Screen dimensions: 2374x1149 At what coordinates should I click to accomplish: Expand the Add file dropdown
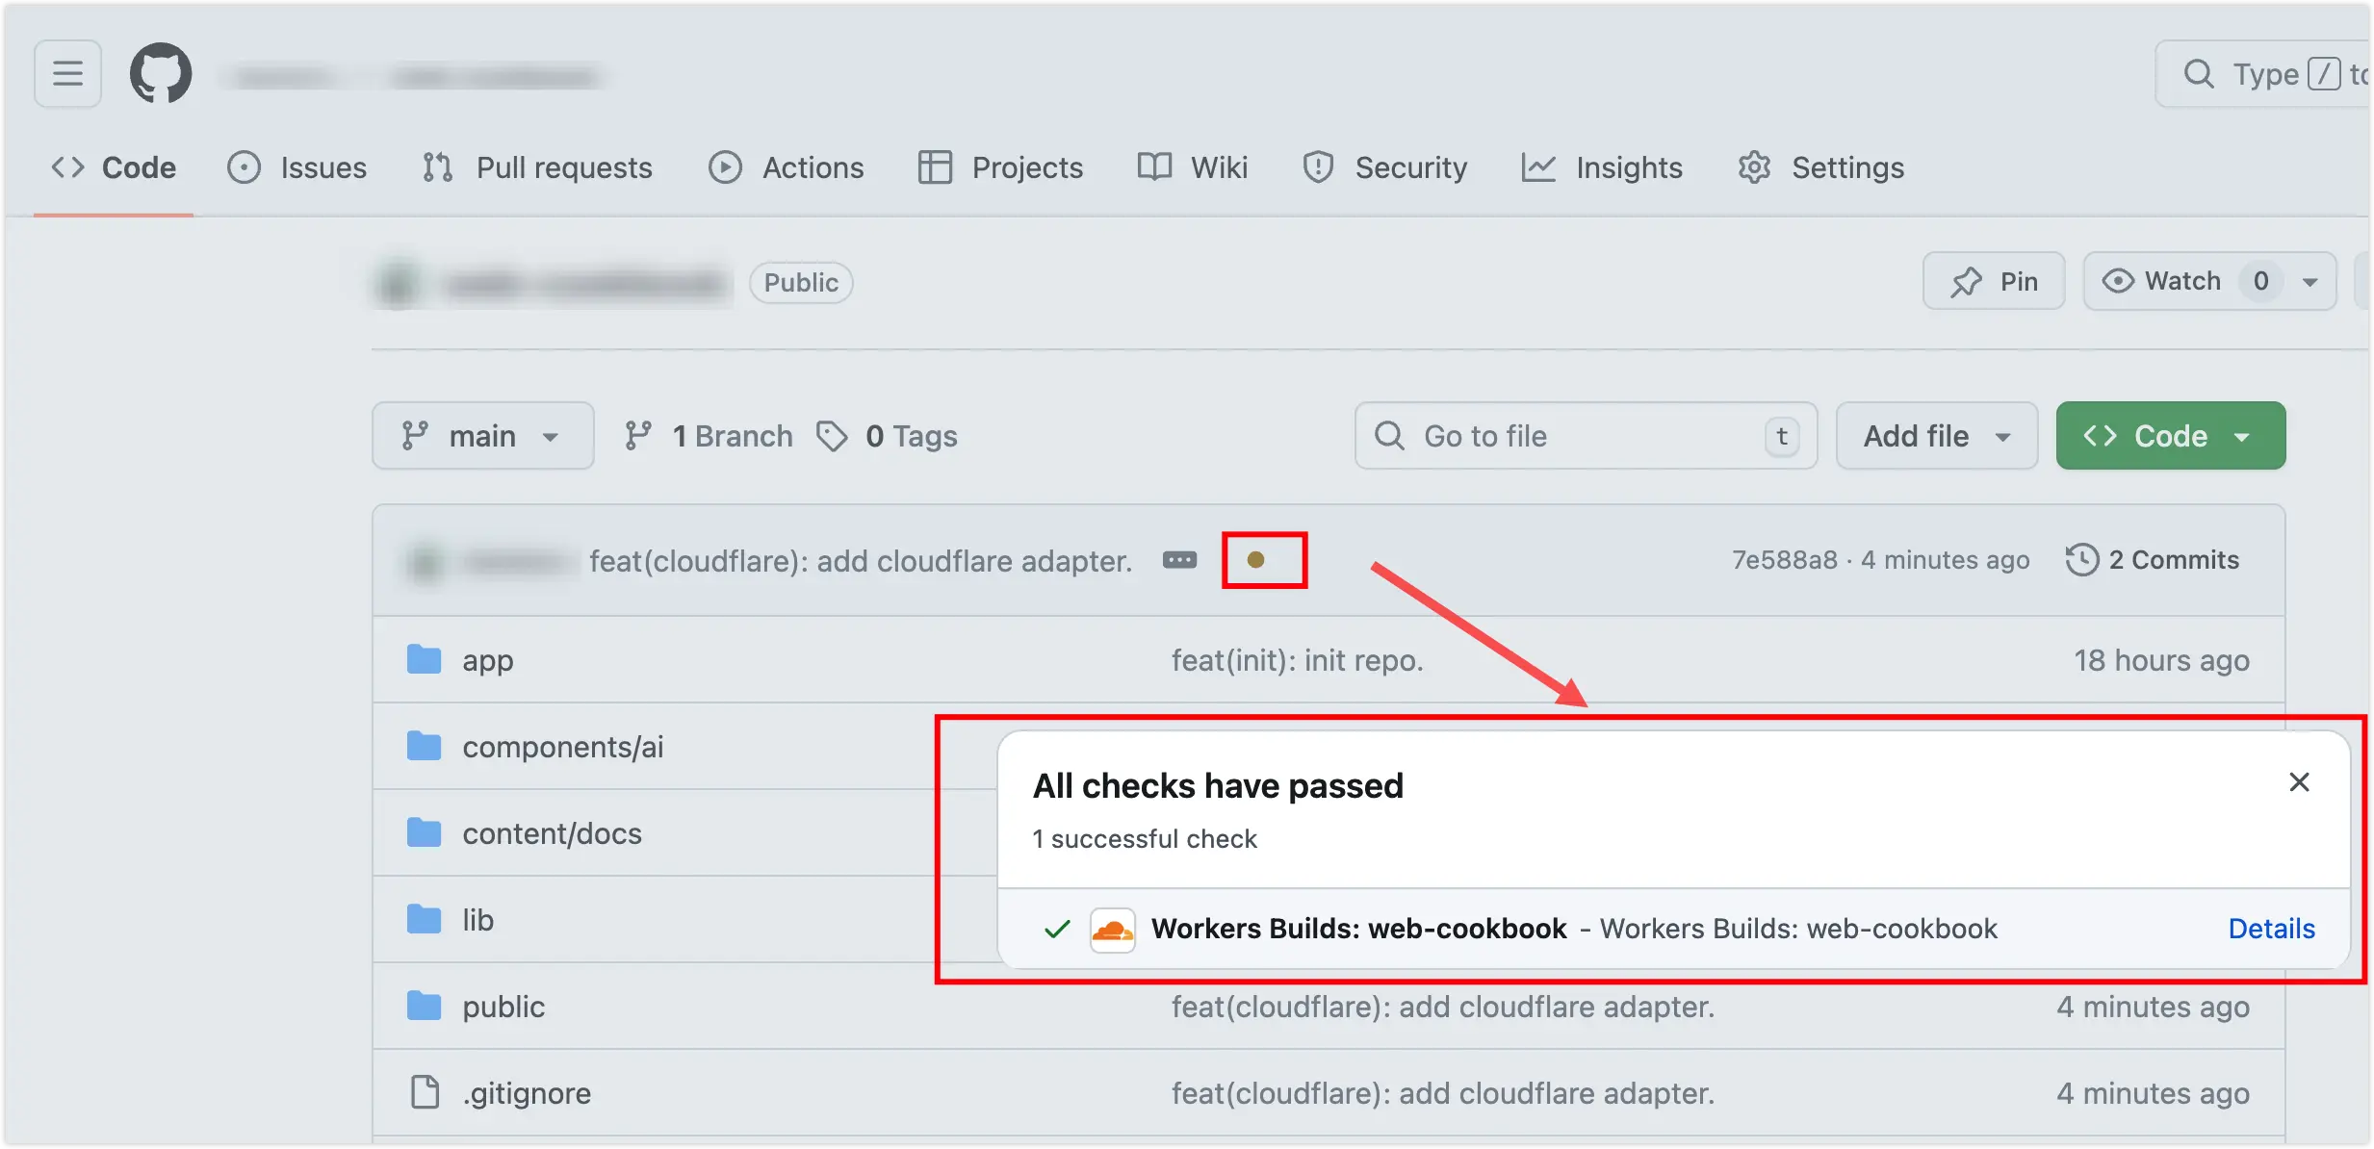pyautogui.click(x=1936, y=436)
